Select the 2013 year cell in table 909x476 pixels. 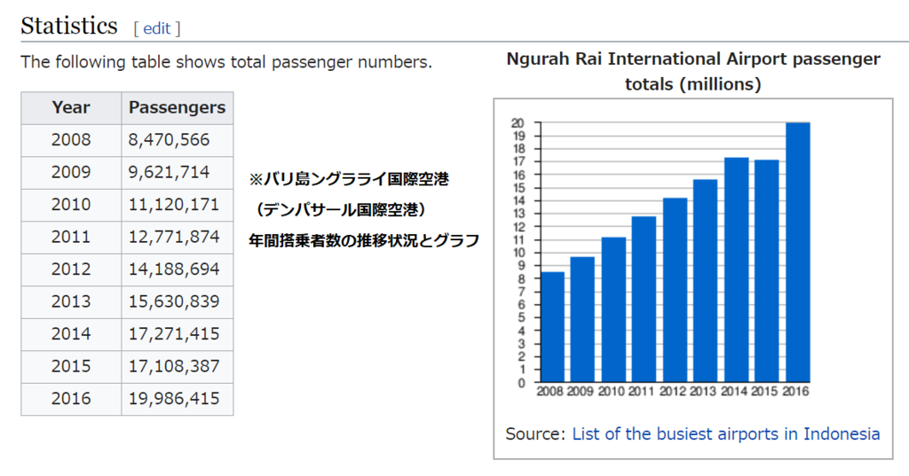tap(71, 302)
